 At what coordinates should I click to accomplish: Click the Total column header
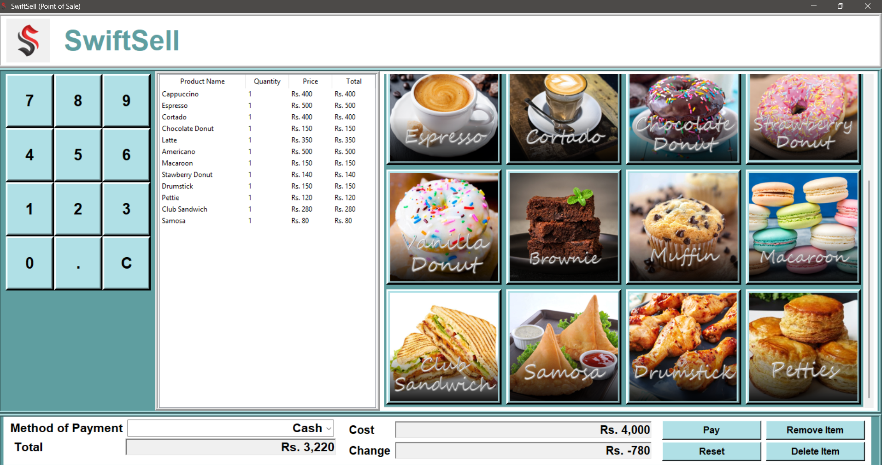pos(353,81)
